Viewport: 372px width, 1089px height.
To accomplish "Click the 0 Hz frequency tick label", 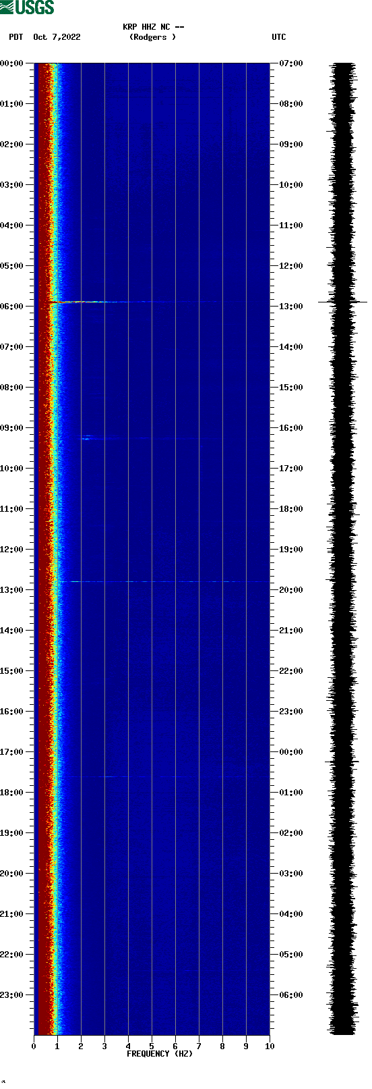I will (x=34, y=1046).
